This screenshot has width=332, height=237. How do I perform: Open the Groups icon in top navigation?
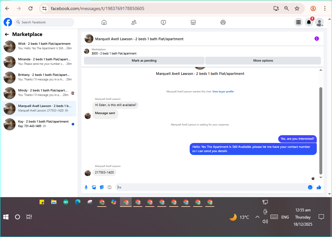coord(223,22)
